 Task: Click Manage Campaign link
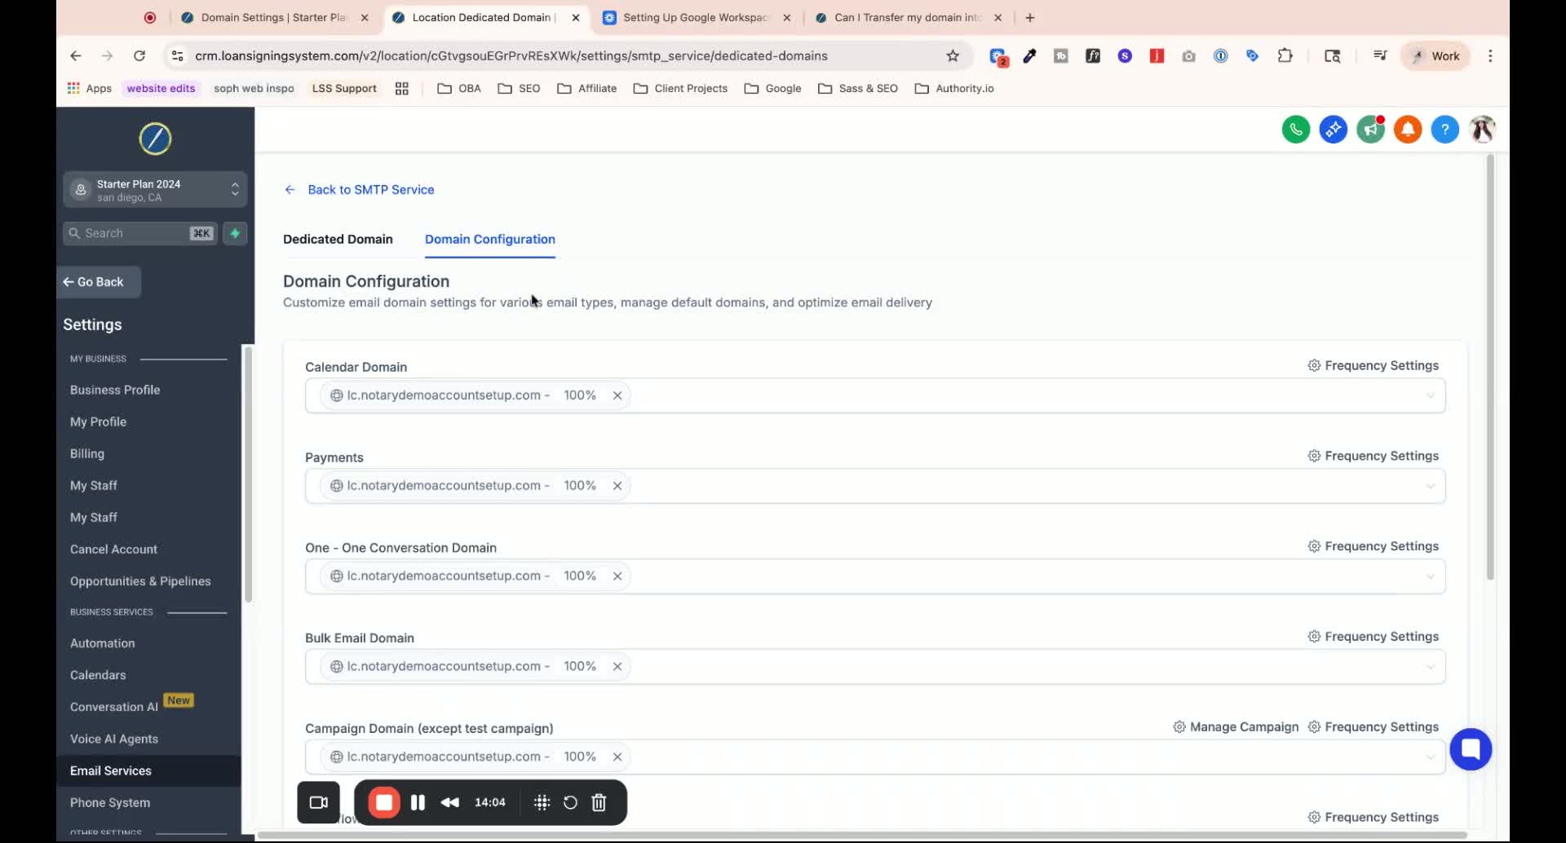[x=1236, y=727]
